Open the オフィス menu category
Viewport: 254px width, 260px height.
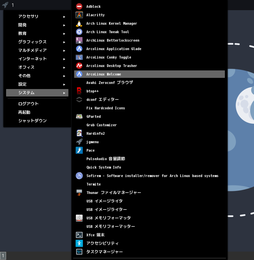click(37, 67)
